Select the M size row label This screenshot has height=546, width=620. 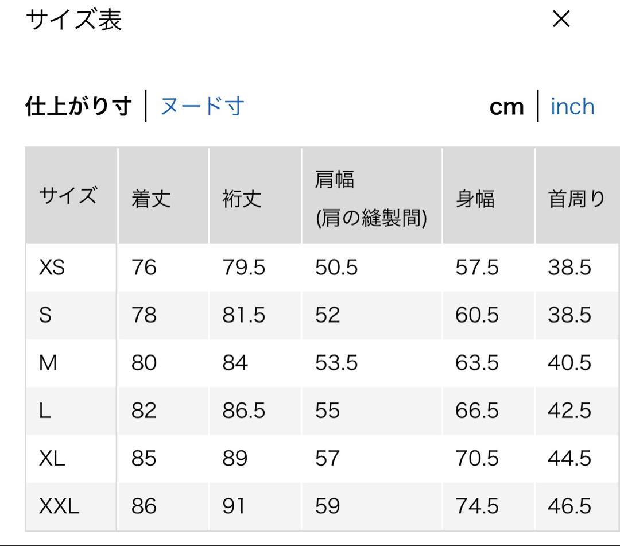tap(48, 362)
